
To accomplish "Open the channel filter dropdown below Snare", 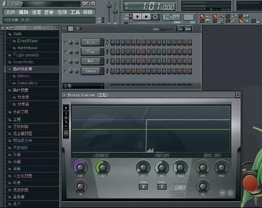I will click(83, 86).
